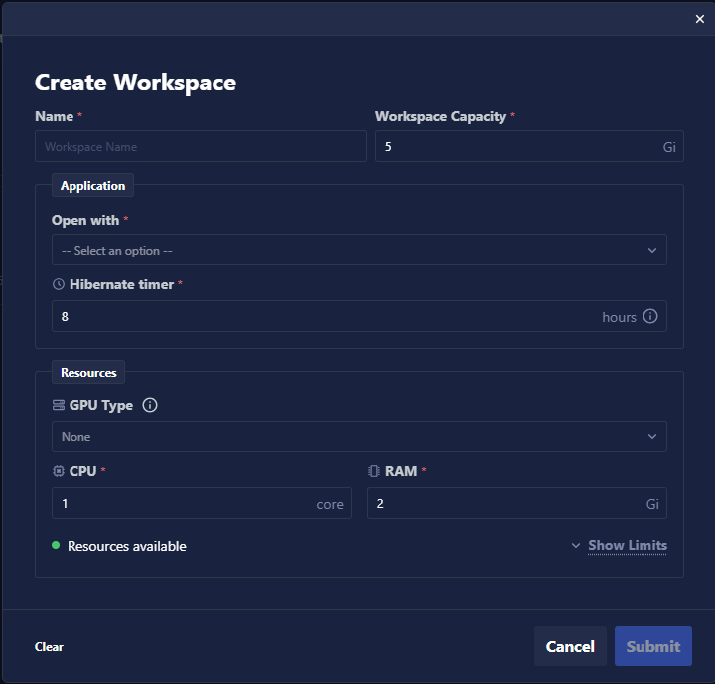Open the 'Open with' dropdown

[358, 250]
